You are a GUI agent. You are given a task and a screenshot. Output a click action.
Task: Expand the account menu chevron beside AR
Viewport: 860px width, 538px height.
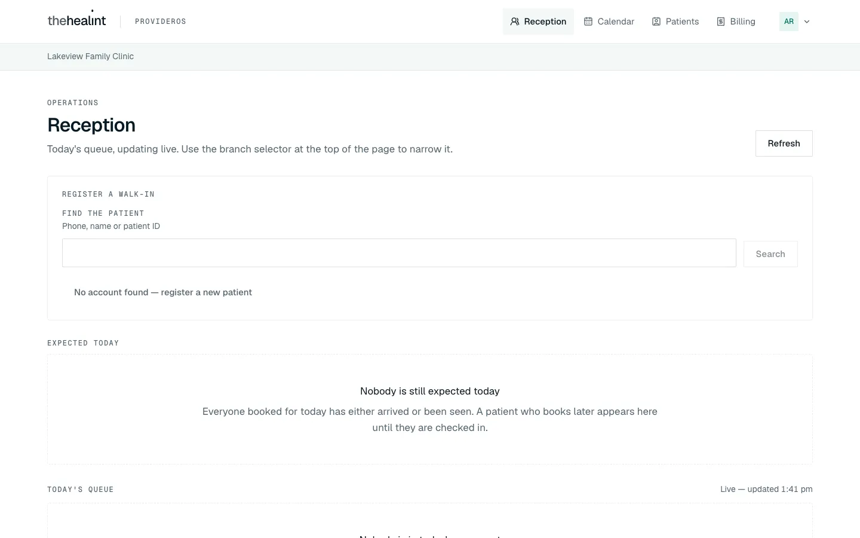coord(807,22)
